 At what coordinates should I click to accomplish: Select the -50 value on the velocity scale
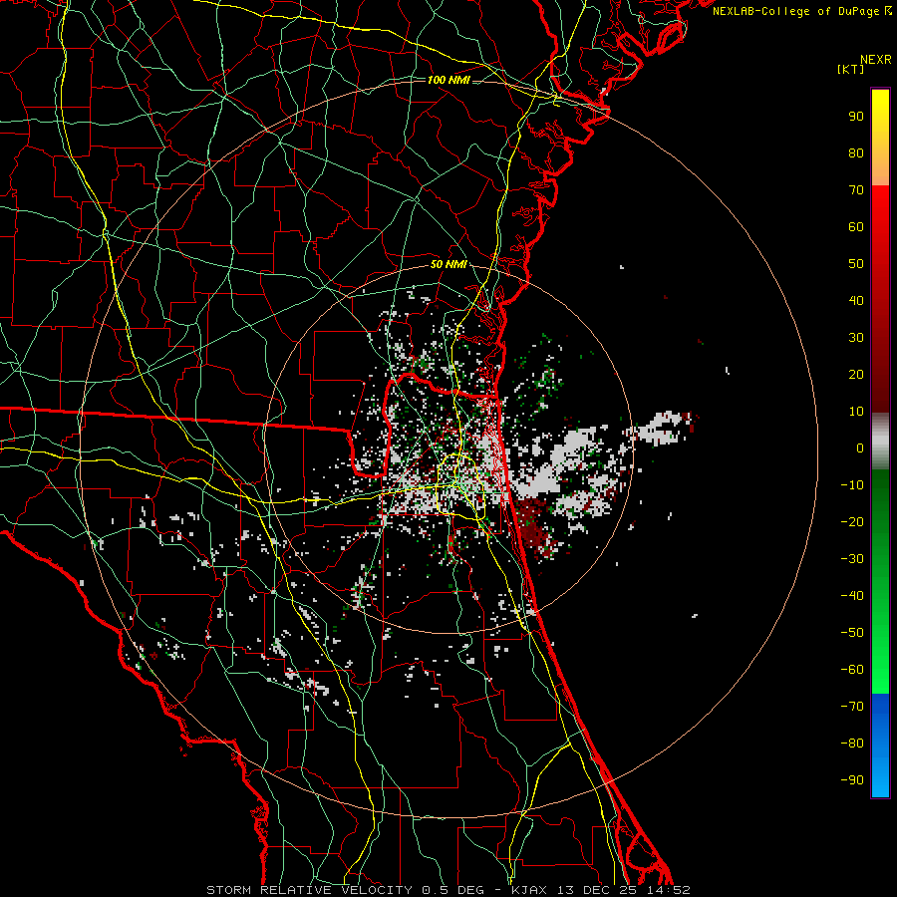852,633
